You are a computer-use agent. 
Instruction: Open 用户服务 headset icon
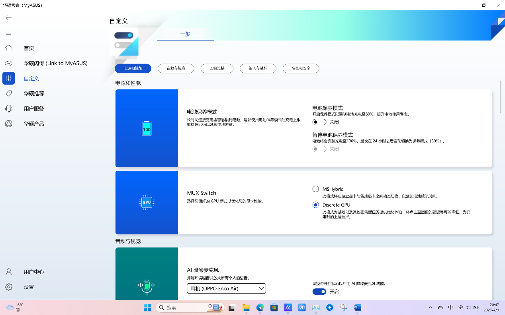coord(8,108)
